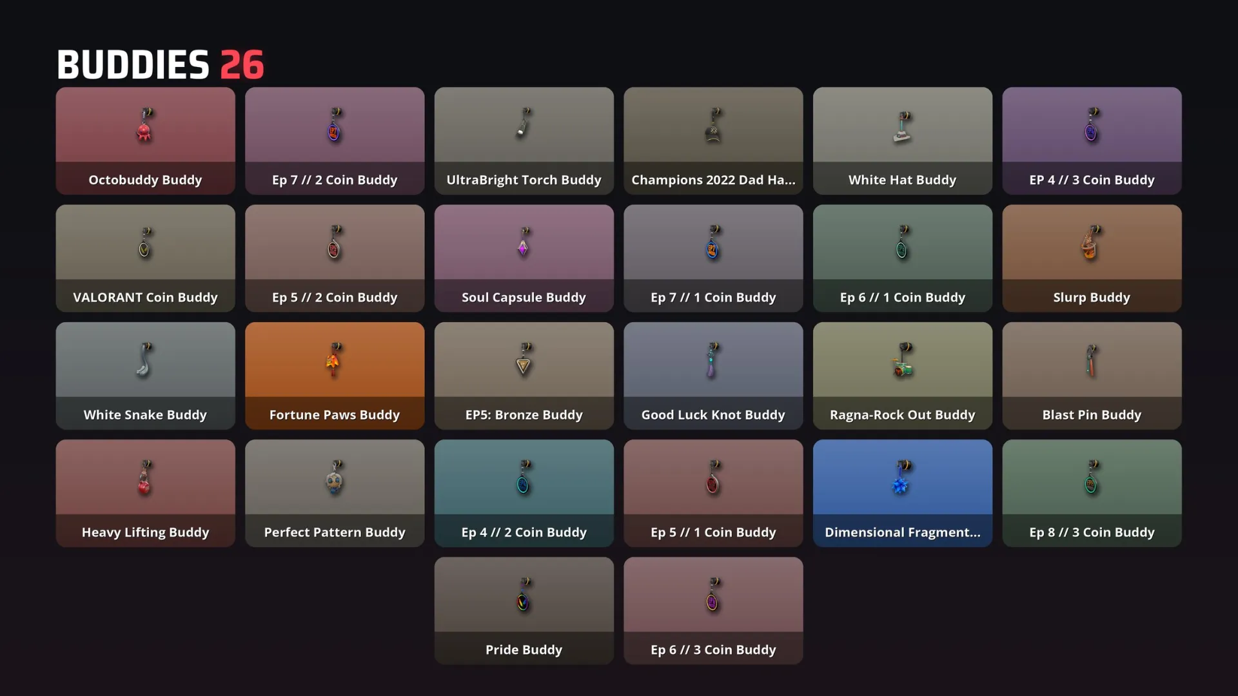Select the Heavy Lifting kettlebell icon

pyautogui.click(x=145, y=478)
